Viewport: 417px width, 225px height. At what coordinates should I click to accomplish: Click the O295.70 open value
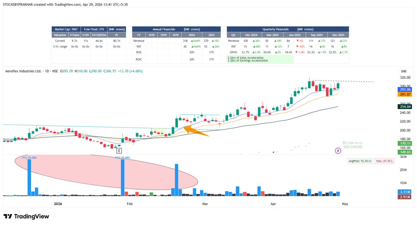(x=66, y=71)
